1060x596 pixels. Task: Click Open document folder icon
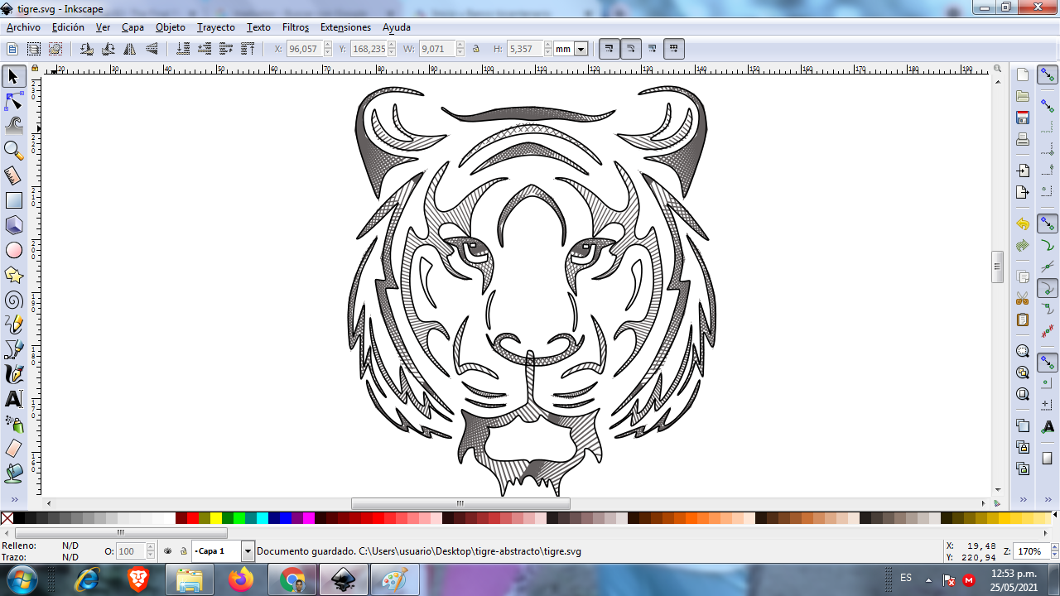click(x=1023, y=96)
